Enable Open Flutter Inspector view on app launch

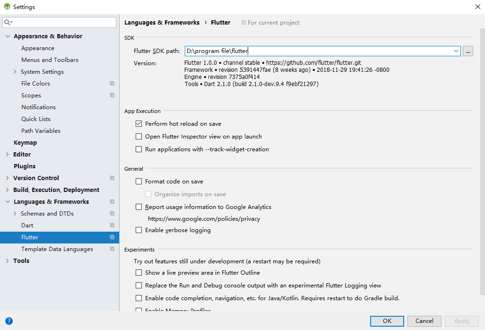point(139,136)
